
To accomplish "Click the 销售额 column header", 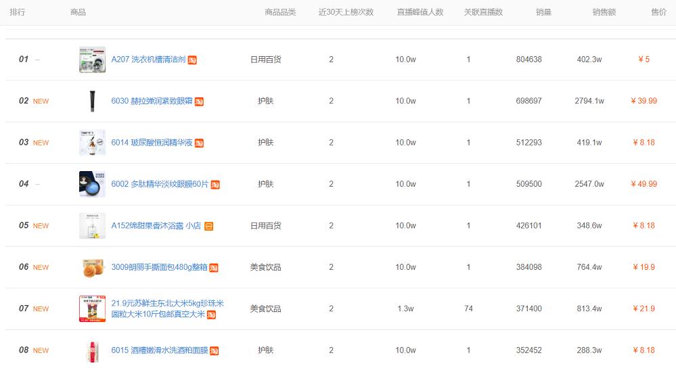I will point(604,12).
